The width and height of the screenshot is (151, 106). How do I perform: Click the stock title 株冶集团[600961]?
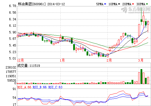32,4
